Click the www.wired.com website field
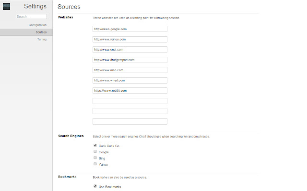The image size is (307, 191). pos(130,80)
